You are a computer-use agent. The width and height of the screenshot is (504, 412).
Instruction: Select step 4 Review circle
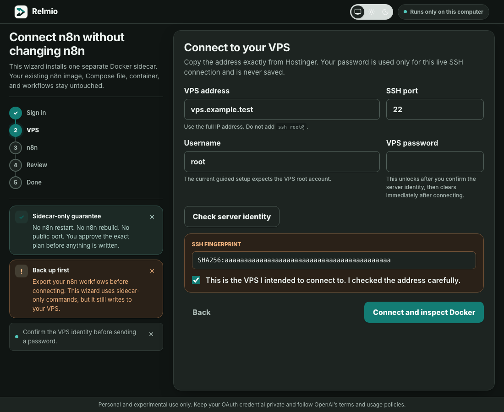point(16,165)
